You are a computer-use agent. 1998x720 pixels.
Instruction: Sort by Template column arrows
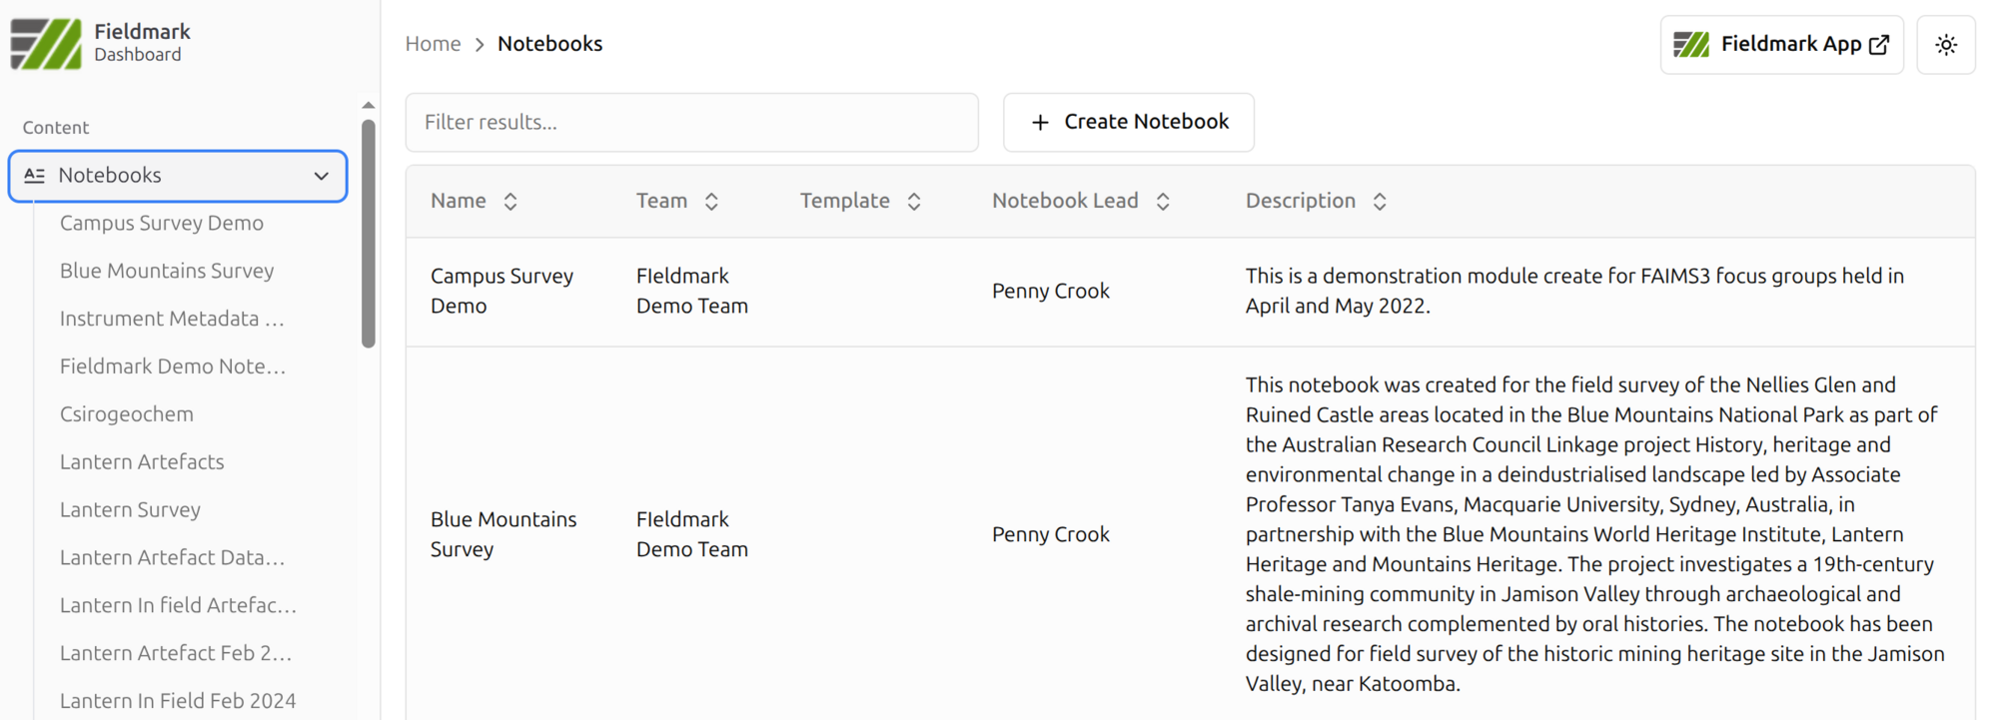(x=913, y=202)
